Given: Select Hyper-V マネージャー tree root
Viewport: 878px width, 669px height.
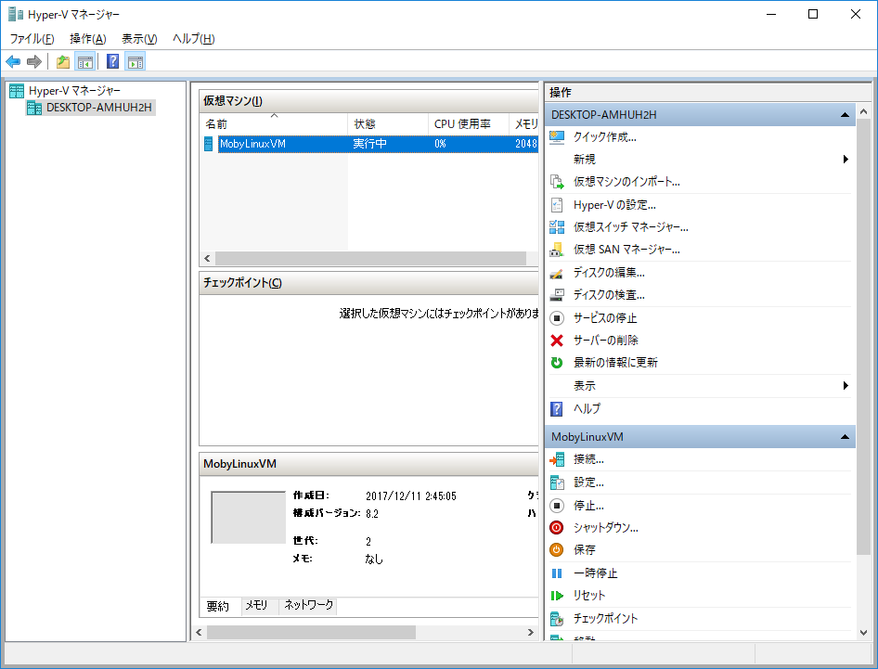Looking at the screenshot, I should click(x=74, y=91).
